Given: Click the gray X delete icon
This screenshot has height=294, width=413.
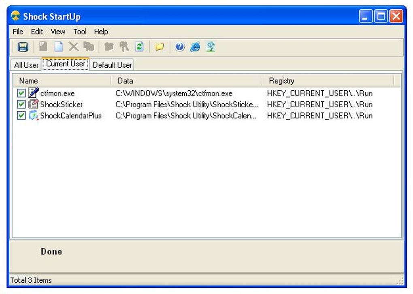Looking at the screenshot, I should 73,47.
